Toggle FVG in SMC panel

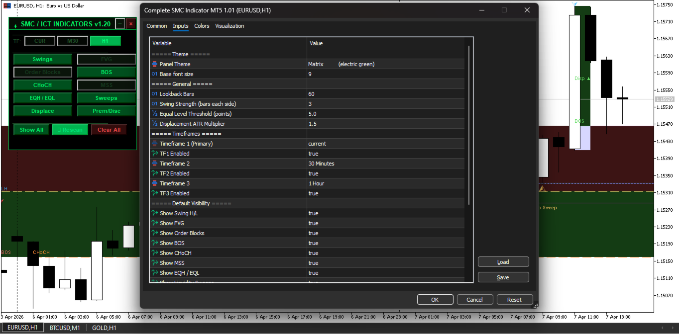(x=107, y=59)
